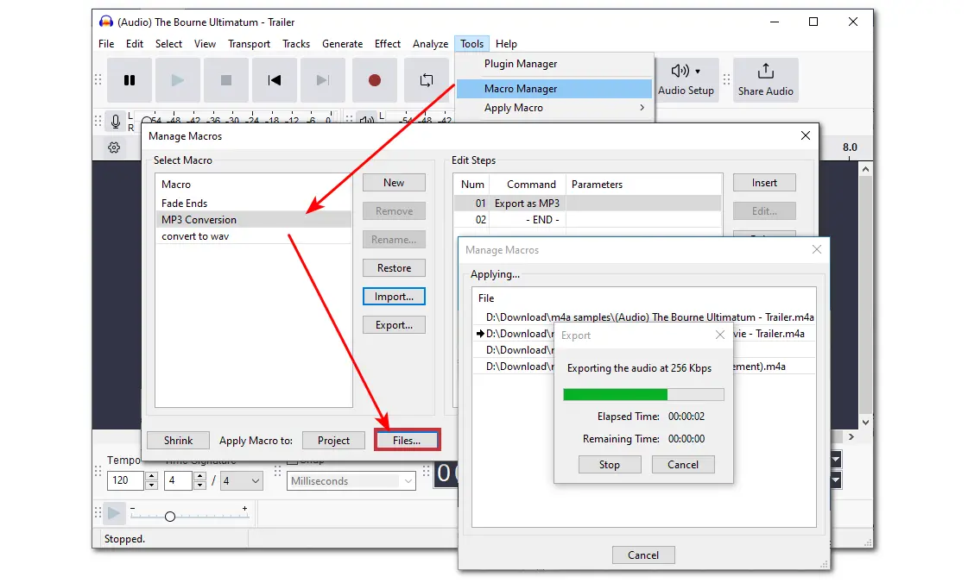The width and height of the screenshot is (968, 583).
Task: Adjust the playback speed slider knob
Action: click(x=170, y=516)
